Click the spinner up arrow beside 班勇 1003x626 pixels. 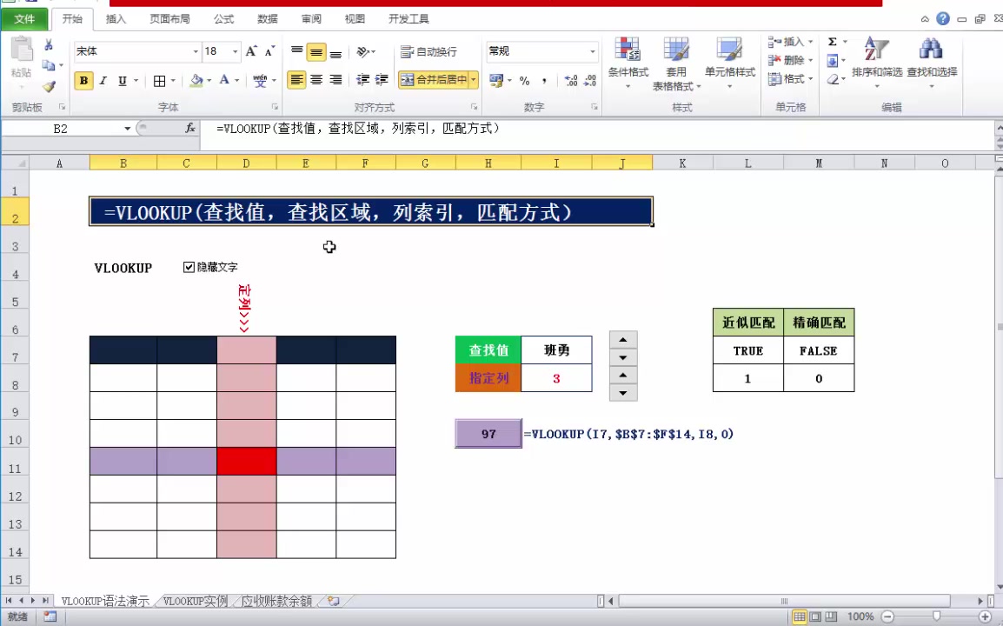[621, 340]
